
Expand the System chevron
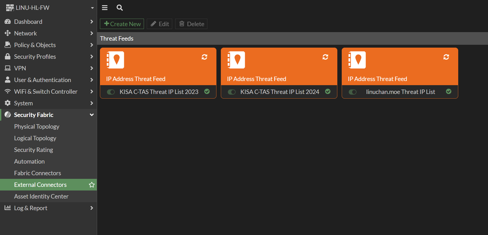tap(92, 103)
